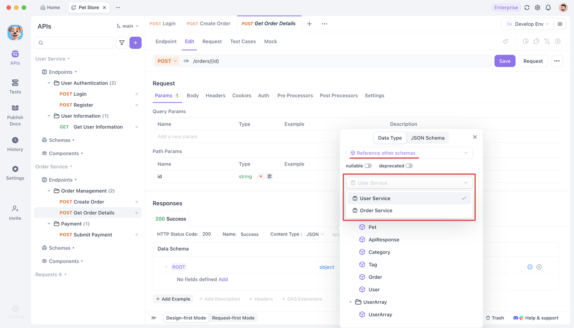The image size is (574, 328).
Task: Click the Save button
Action: coord(504,60)
